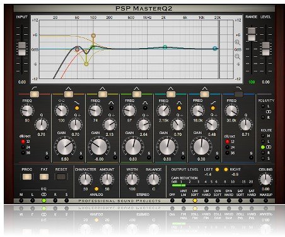285x237 pixels.
Task: Solo the 18.0k band with its S LED
Action: tap(217, 157)
